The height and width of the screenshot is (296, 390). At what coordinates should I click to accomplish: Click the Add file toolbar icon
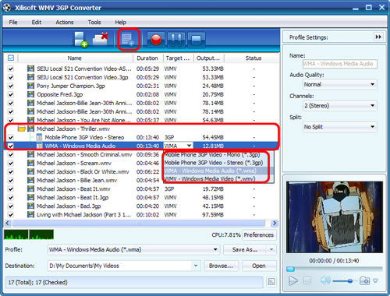pos(80,40)
